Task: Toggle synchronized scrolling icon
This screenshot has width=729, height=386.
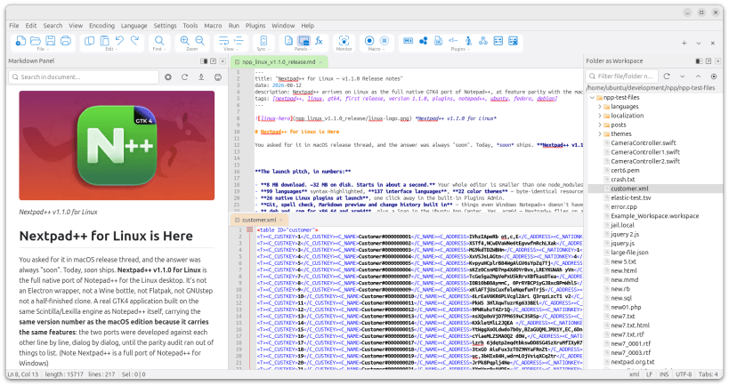Action: point(263,41)
